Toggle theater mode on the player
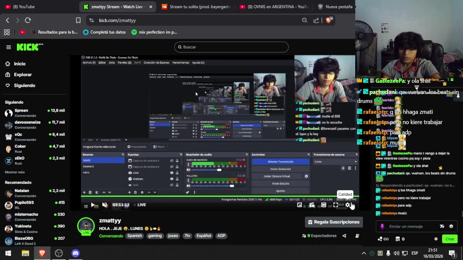 point(324,205)
